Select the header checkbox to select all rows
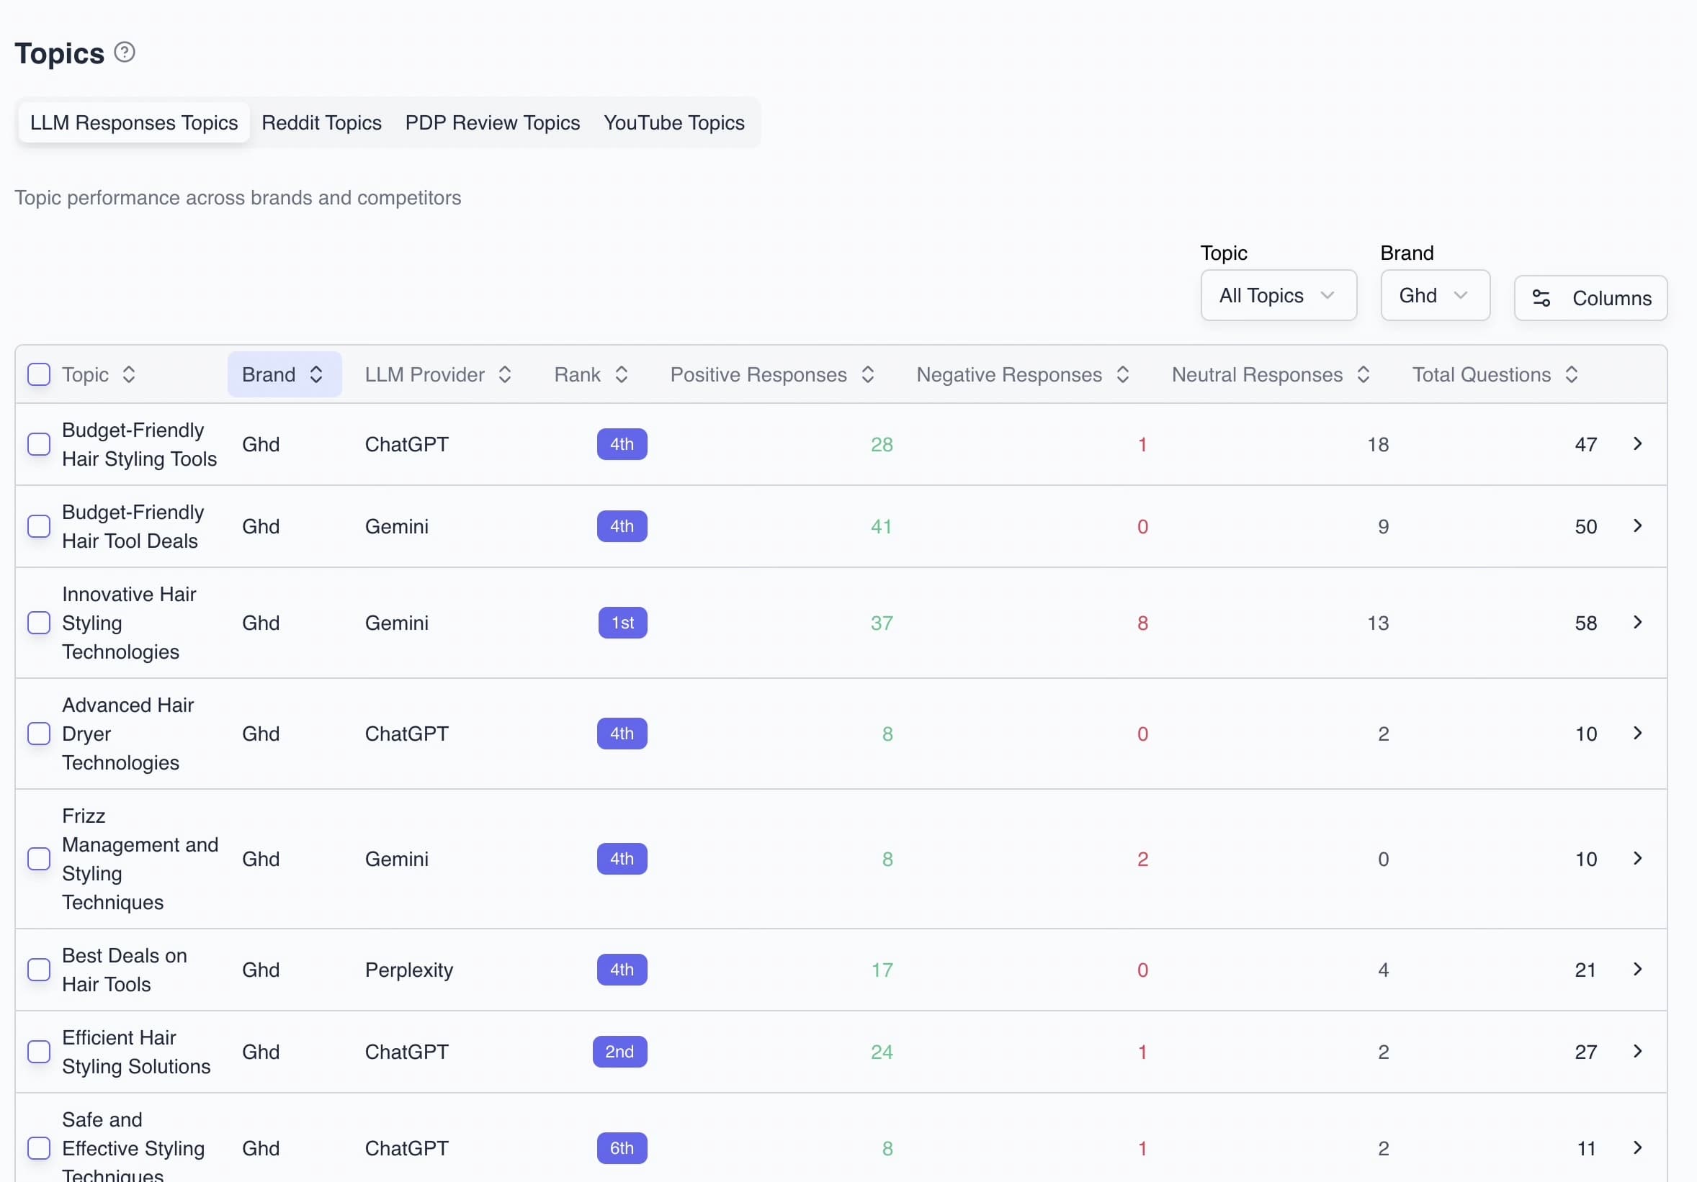 click(39, 374)
